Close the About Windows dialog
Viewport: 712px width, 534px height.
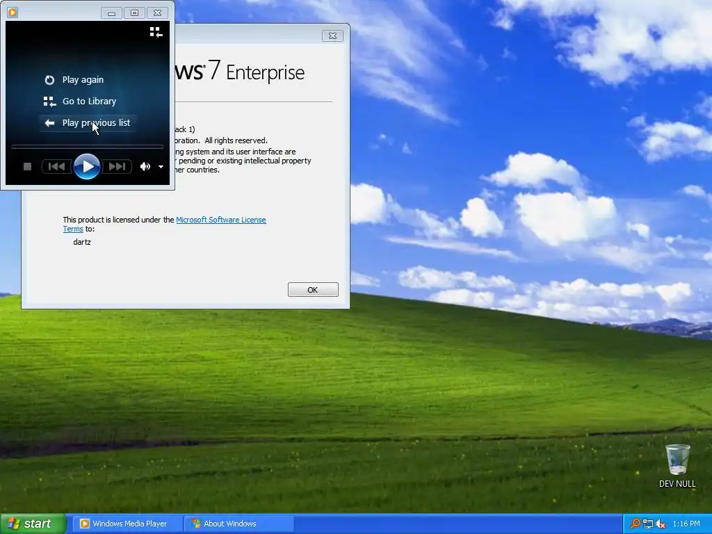(333, 36)
